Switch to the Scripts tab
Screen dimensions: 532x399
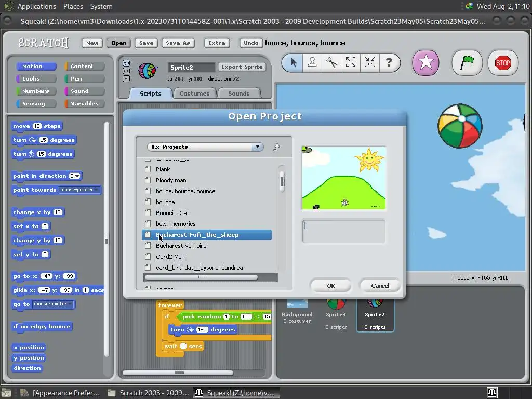coord(150,94)
